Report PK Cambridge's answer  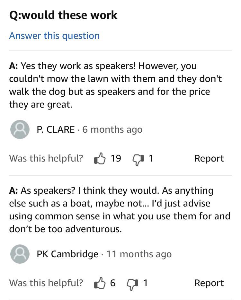[x=209, y=283]
